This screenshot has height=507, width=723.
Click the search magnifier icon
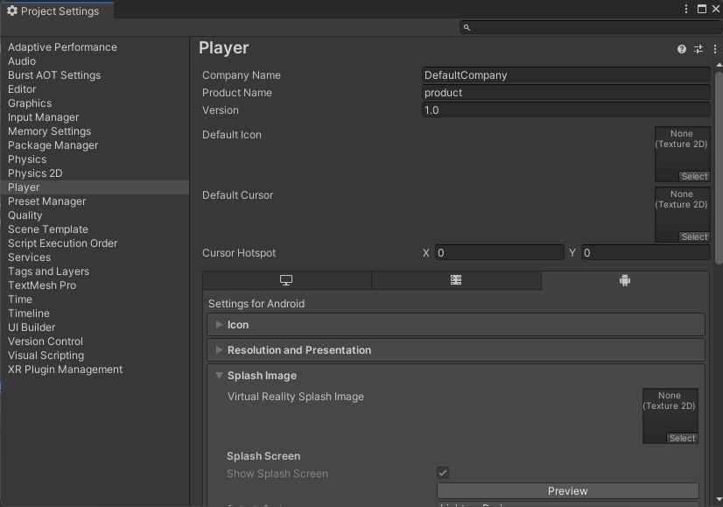(467, 28)
